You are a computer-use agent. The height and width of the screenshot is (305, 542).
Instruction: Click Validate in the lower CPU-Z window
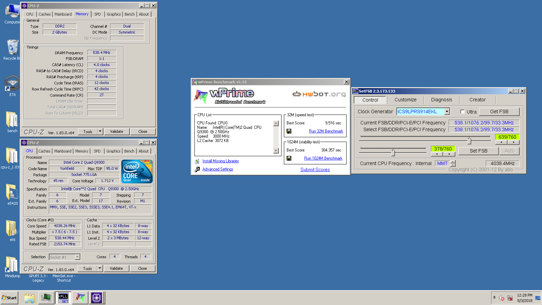click(116, 268)
